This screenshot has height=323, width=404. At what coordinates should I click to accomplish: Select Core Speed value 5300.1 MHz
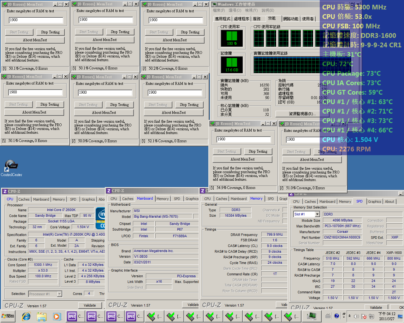pos(43,265)
